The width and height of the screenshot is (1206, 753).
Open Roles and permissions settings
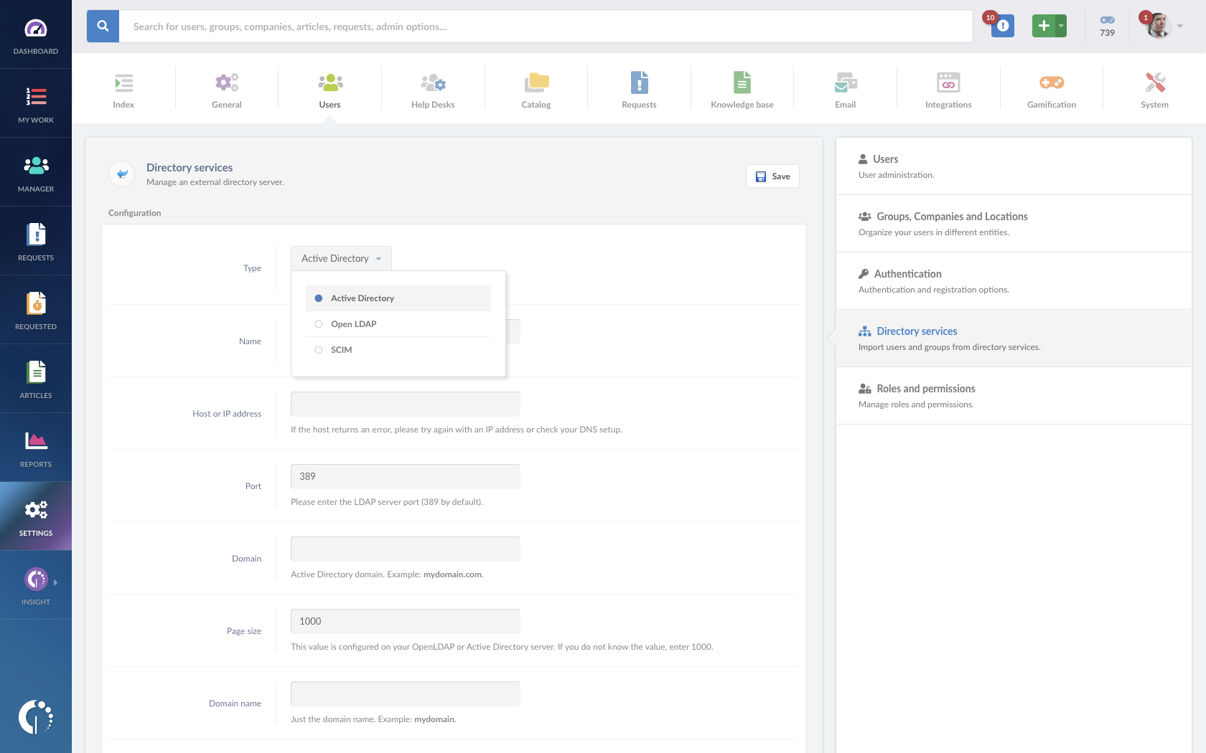click(x=926, y=388)
